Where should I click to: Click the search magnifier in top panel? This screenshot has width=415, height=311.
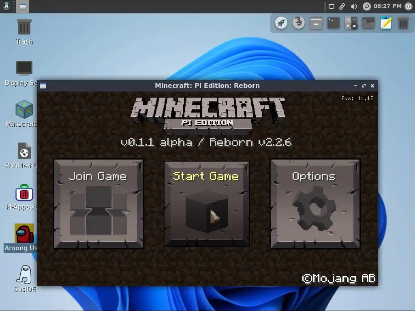(x=366, y=6)
